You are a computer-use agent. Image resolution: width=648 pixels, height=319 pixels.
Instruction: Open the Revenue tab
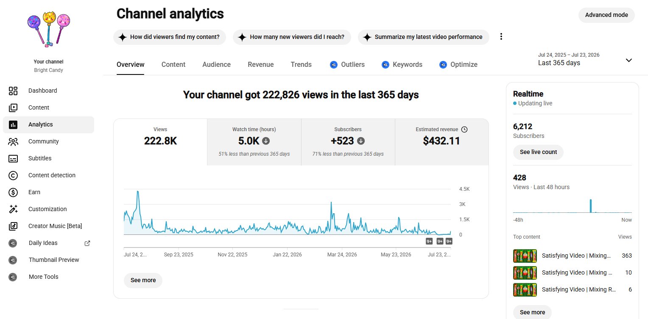point(261,64)
